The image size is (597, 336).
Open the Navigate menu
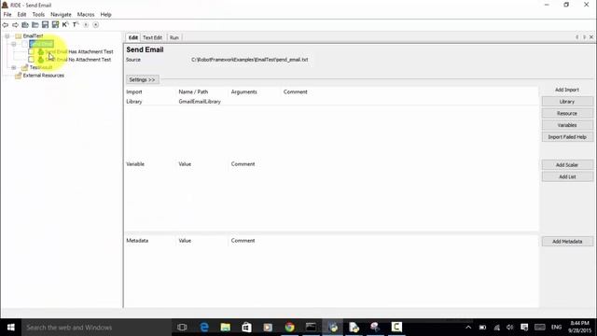61,15
